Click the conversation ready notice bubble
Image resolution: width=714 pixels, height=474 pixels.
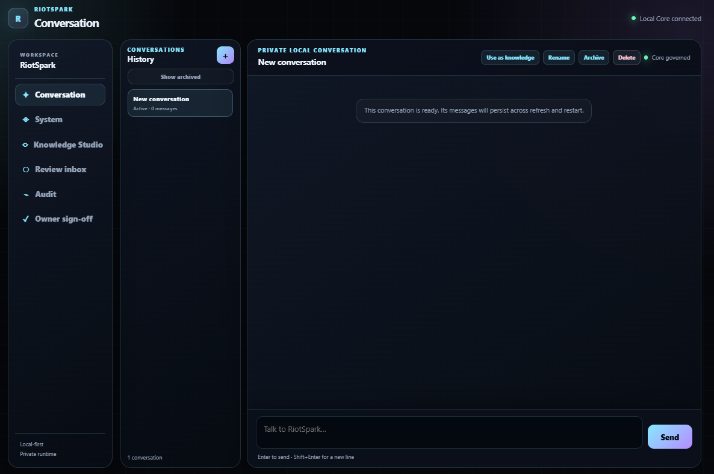coord(474,111)
